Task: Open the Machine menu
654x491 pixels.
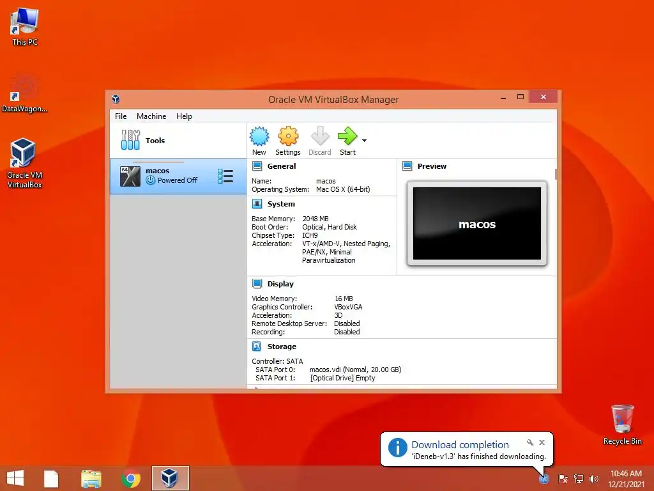Action: pyautogui.click(x=151, y=116)
